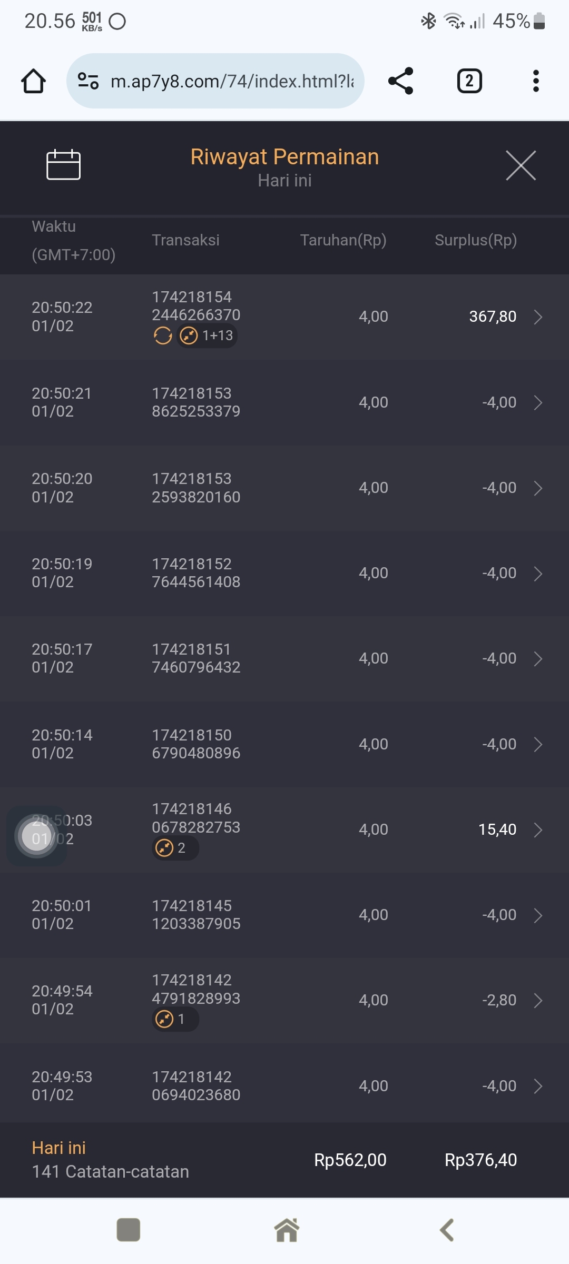Tap the 1+13 free spin badge

pos(207,335)
